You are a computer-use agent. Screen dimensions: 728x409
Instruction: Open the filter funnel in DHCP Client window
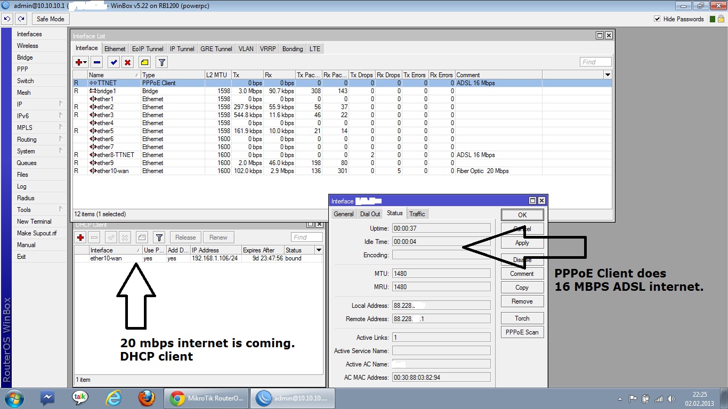[159, 238]
